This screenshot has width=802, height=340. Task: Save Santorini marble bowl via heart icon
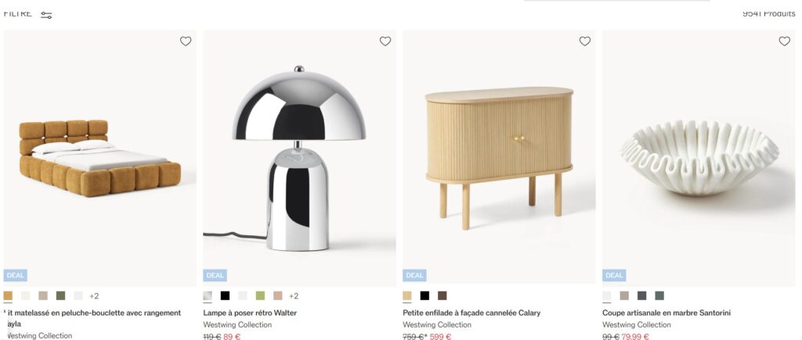(784, 41)
